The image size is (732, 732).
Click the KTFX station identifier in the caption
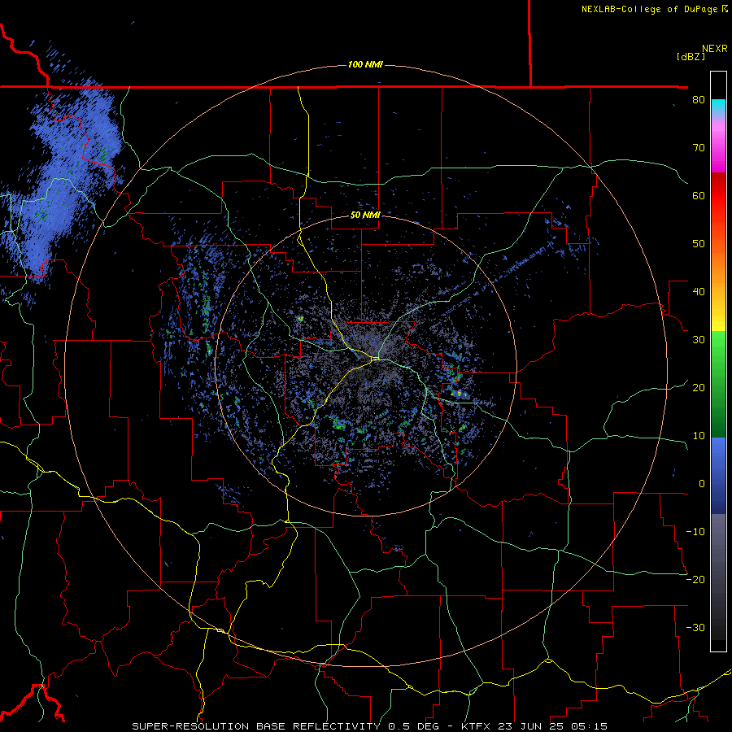point(479,726)
